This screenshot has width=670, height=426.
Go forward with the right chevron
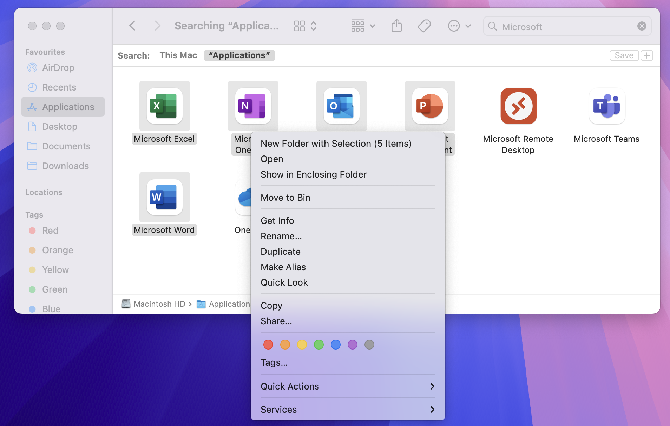pyautogui.click(x=157, y=26)
